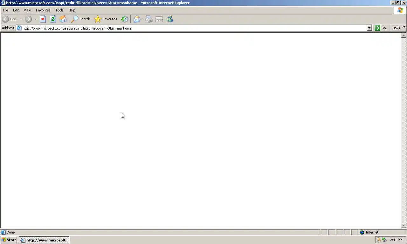Open the Favorites menu in menu bar
Screen dimensions: 407x244
(43, 10)
